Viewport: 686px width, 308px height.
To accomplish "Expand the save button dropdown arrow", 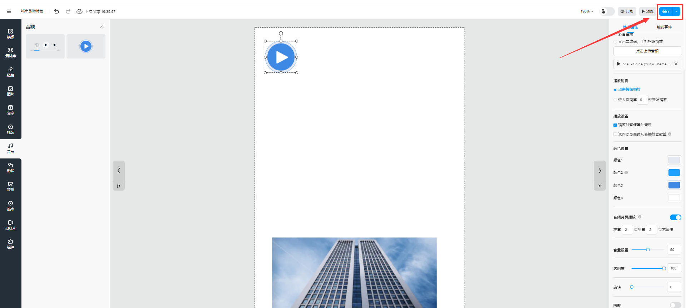I will click(x=676, y=11).
